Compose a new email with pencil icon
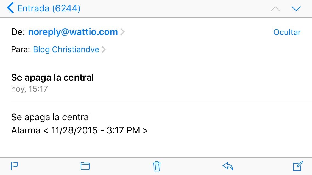This screenshot has width=312, height=175. click(x=298, y=166)
